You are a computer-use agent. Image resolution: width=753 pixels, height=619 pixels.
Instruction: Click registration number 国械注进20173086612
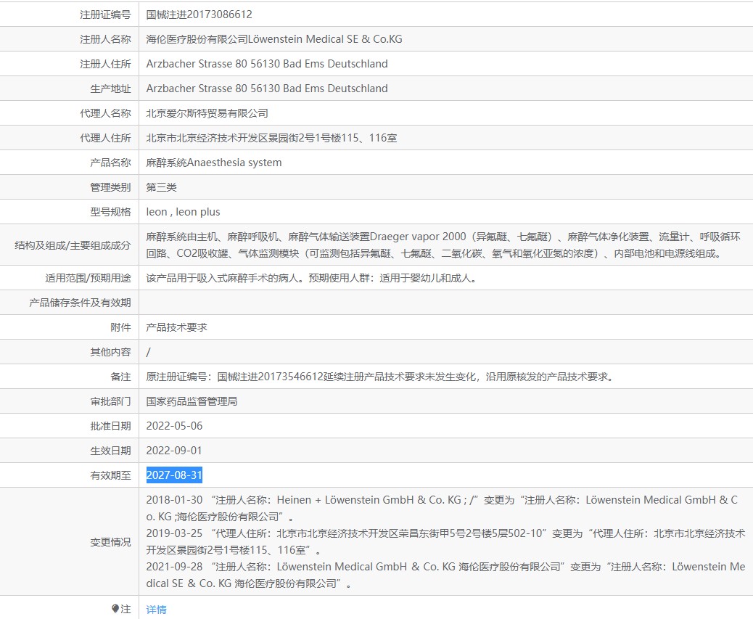click(199, 15)
